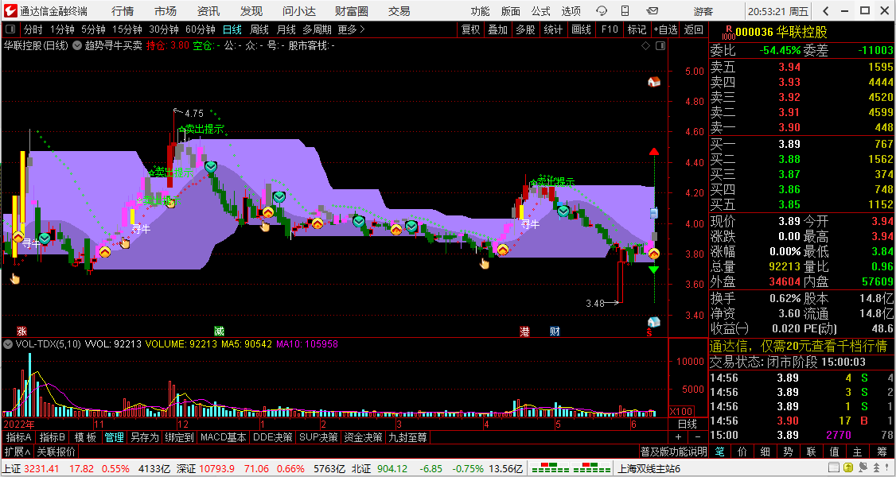The width and height of the screenshot is (896, 477).
Task: Select the 月线 monthly period
Action: (286, 29)
